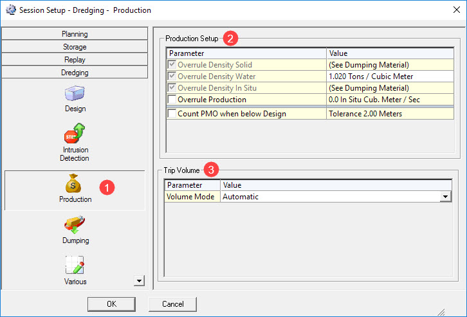Image resolution: width=467 pixels, height=317 pixels.
Task: Open the Design section icon
Action: pyautogui.click(x=75, y=94)
